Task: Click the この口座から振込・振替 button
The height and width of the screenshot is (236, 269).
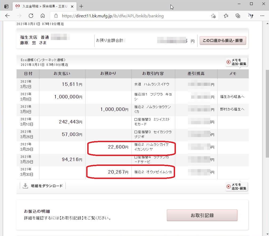Action: pyautogui.click(x=223, y=41)
